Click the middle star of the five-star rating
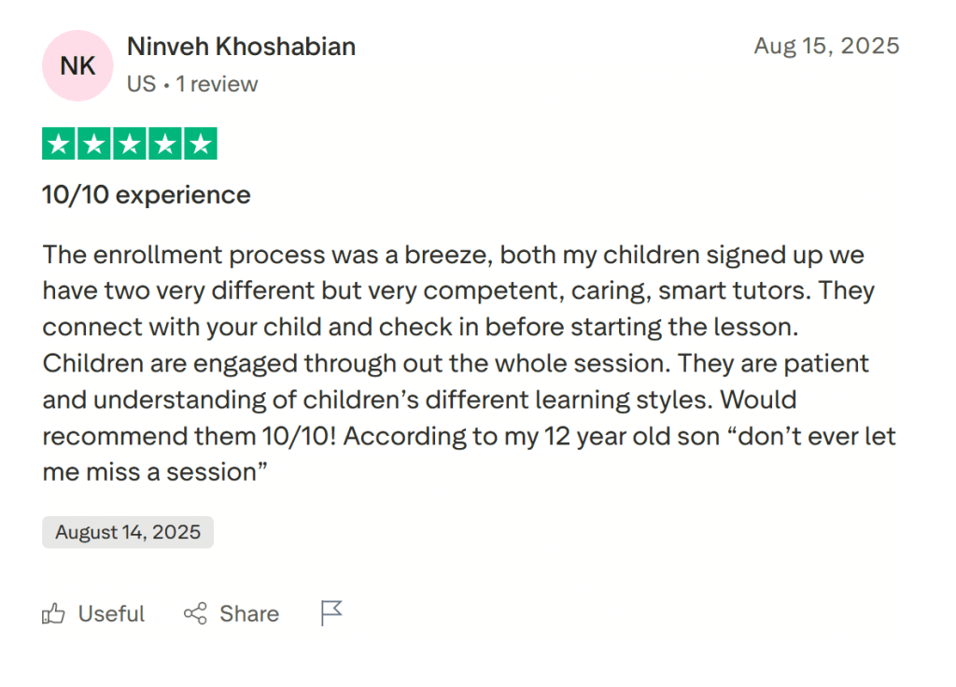The width and height of the screenshot is (956, 687). [x=129, y=143]
